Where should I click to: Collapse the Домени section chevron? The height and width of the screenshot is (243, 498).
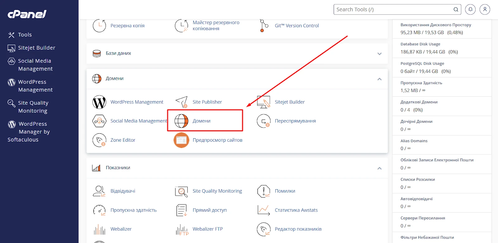coord(379,79)
